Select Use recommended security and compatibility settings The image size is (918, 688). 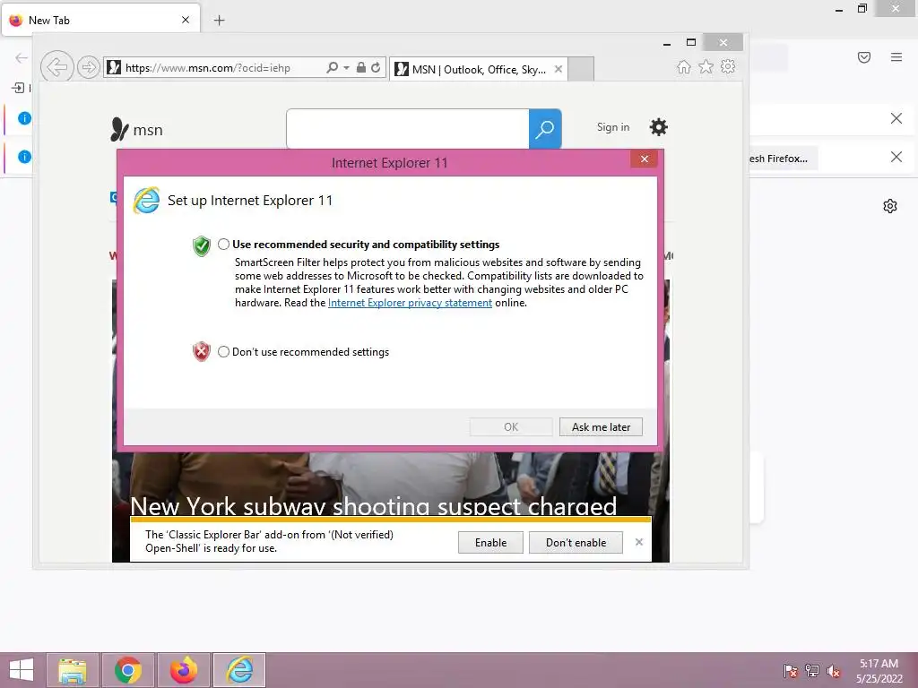pos(223,245)
